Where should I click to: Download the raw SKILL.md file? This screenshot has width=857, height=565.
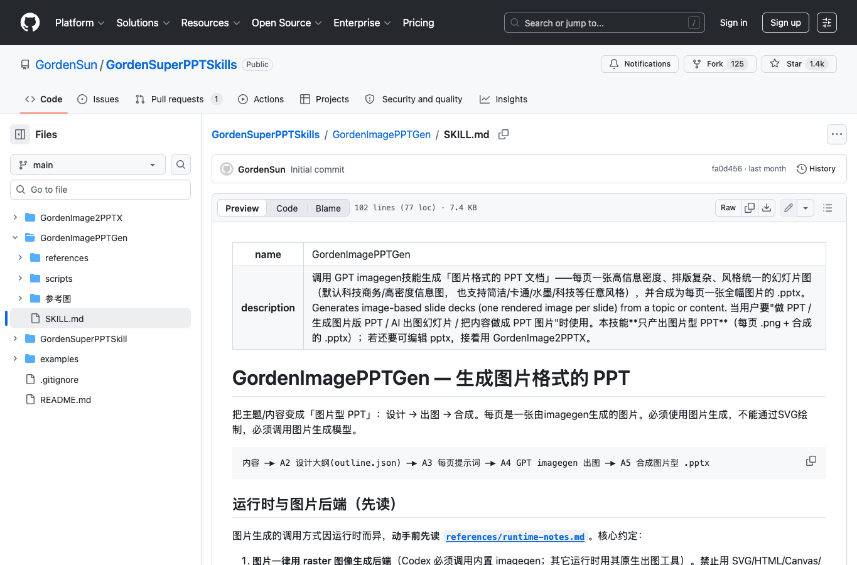click(x=767, y=208)
